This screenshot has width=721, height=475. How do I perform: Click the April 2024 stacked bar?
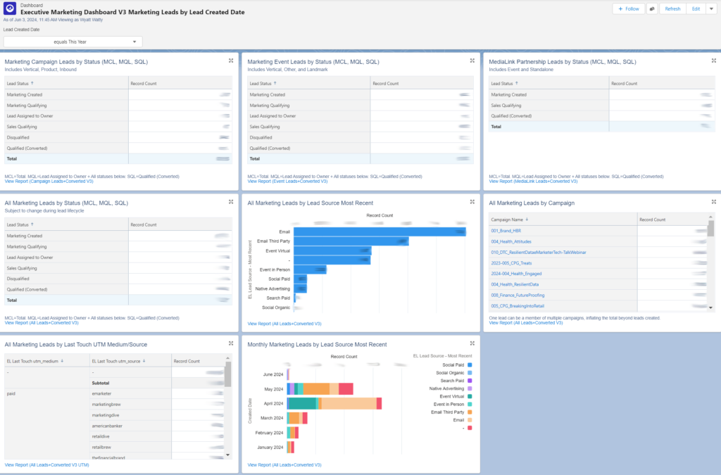(x=334, y=403)
